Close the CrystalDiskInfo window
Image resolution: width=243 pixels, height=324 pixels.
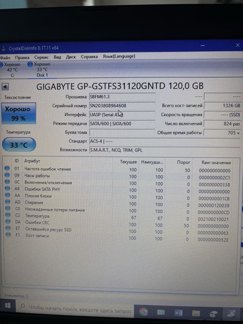click(237, 45)
